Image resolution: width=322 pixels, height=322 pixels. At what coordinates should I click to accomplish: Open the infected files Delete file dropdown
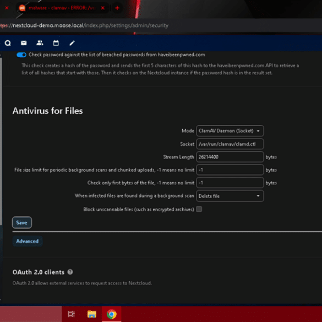[230, 196]
